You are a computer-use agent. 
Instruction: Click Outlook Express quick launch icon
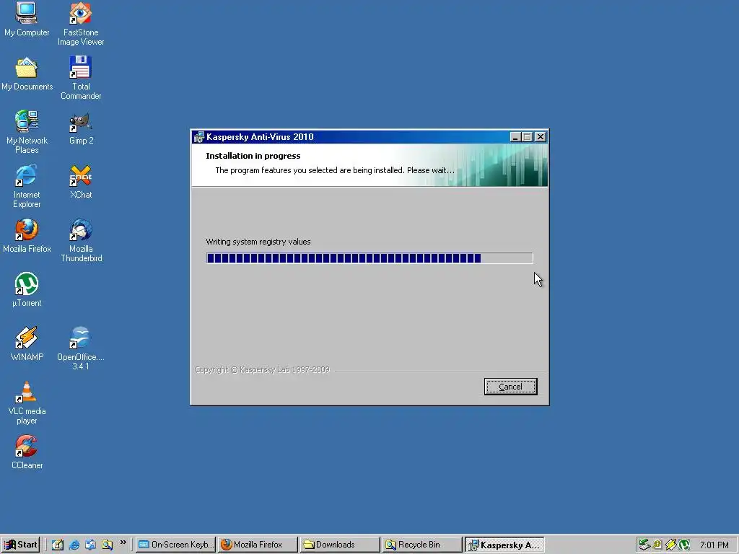90,545
